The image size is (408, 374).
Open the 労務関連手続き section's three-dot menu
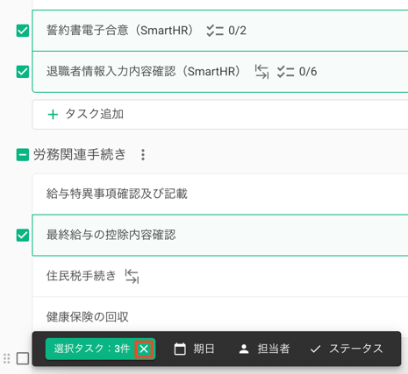(143, 155)
